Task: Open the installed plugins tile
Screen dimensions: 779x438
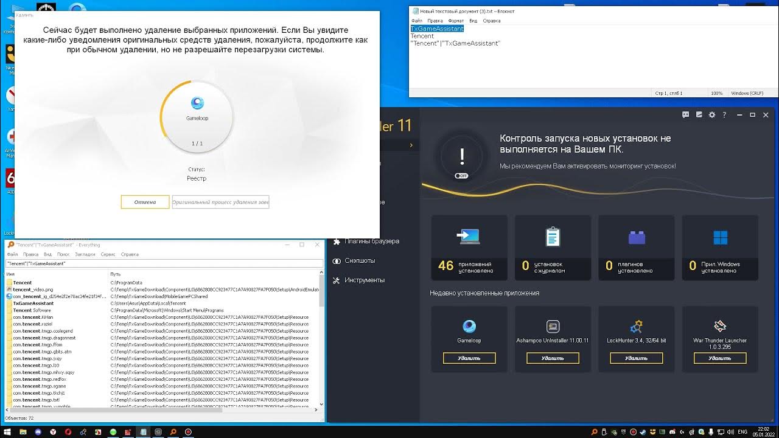Action: pos(637,247)
